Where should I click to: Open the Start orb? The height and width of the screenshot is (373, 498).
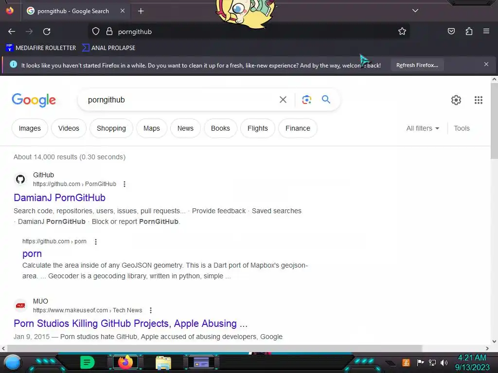[x=13, y=363]
